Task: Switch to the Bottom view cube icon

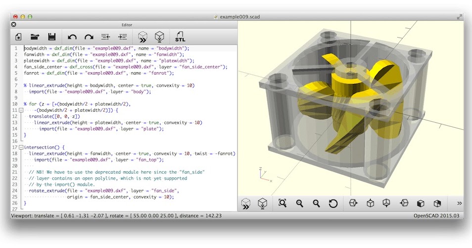Action: coord(386,203)
